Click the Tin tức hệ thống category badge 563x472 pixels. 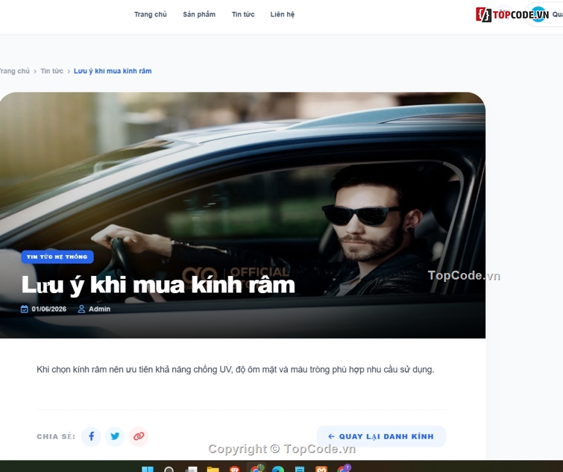[x=57, y=257]
